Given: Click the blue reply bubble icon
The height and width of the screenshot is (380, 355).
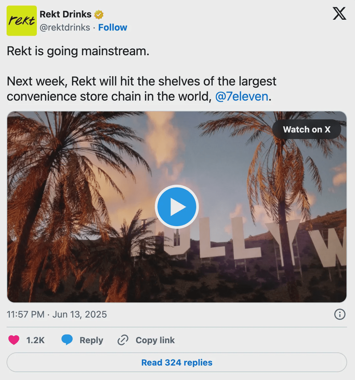Looking at the screenshot, I should pyautogui.click(x=67, y=340).
